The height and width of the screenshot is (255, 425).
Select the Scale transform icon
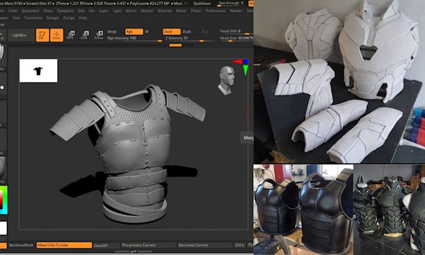point(84,35)
